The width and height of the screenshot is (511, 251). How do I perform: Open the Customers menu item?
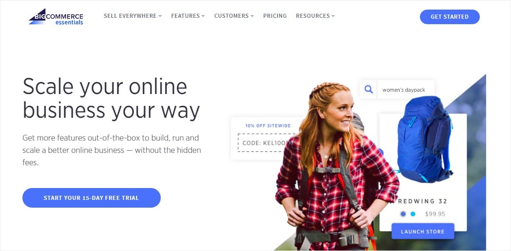click(x=231, y=16)
